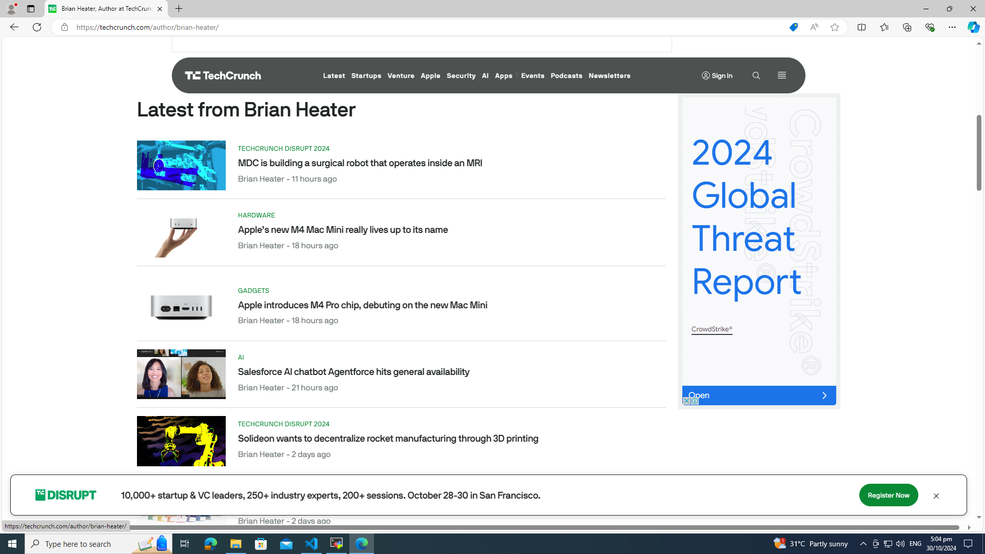
Task: Open Mail app from taskbar
Action: (x=286, y=544)
